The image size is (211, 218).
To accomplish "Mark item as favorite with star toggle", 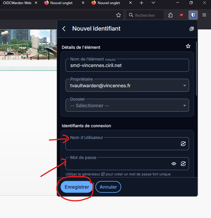I will click(x=188, y=46).
